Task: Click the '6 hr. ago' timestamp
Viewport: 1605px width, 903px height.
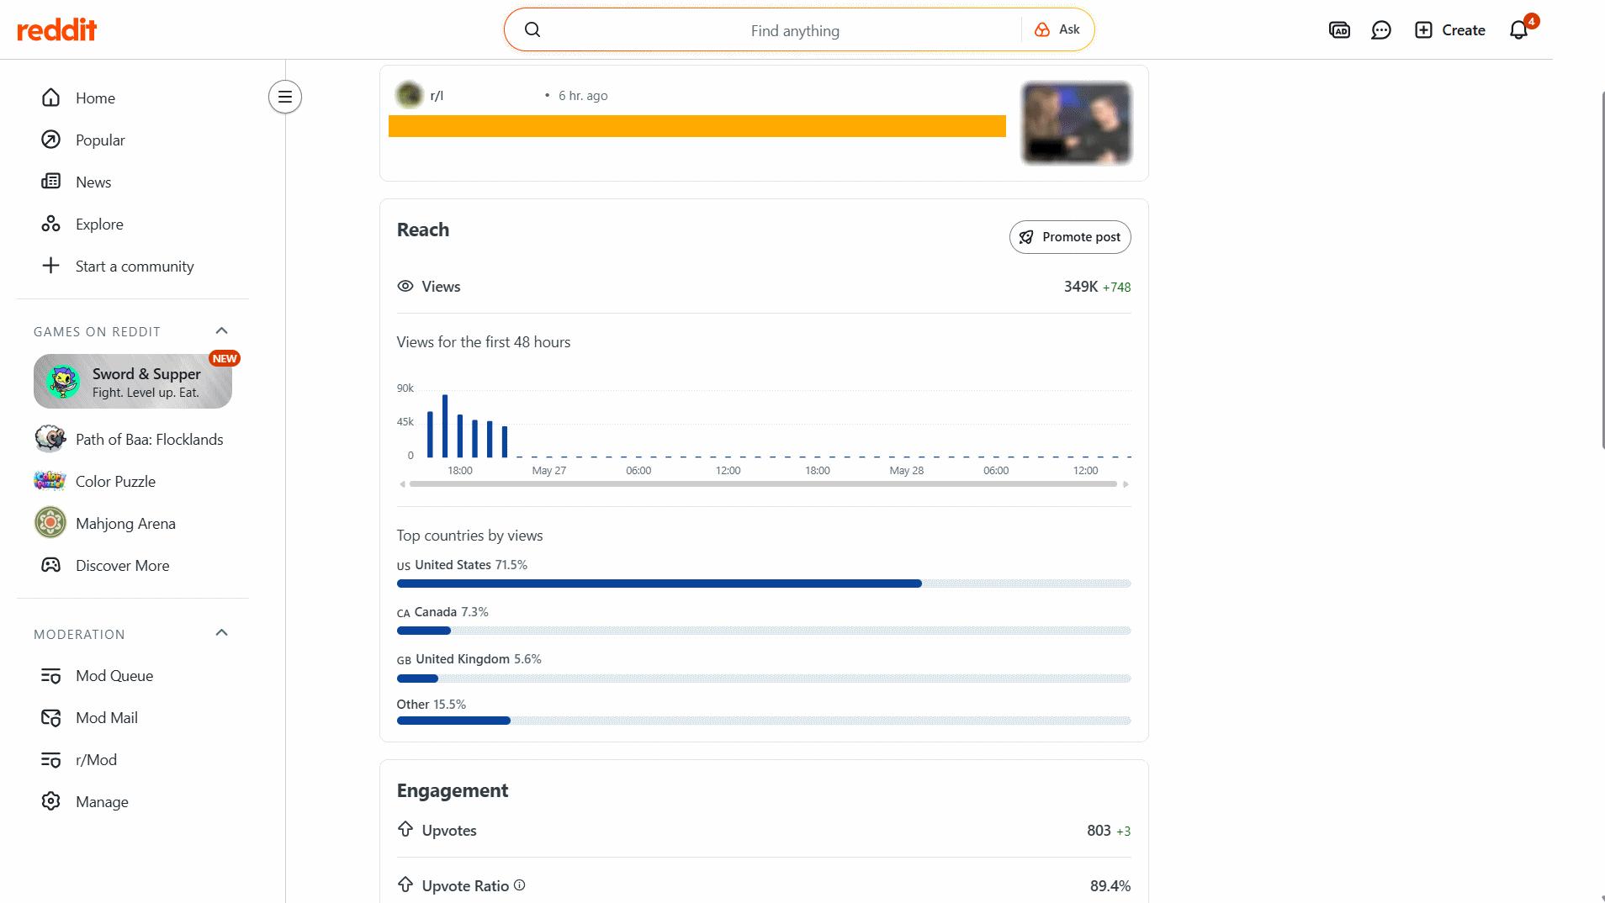Action: (583, 96)
